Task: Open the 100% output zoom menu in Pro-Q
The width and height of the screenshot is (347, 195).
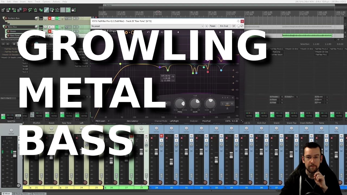Action: pyautogui.click(x=228, y=121)
